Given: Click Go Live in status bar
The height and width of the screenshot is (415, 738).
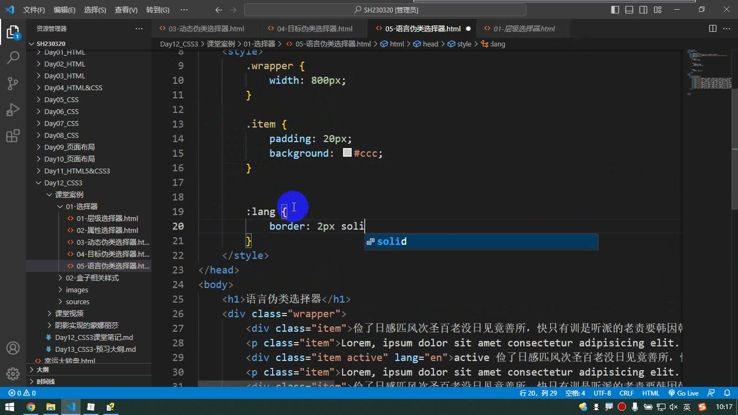Looking at the screenshot, I should point(683,393).
